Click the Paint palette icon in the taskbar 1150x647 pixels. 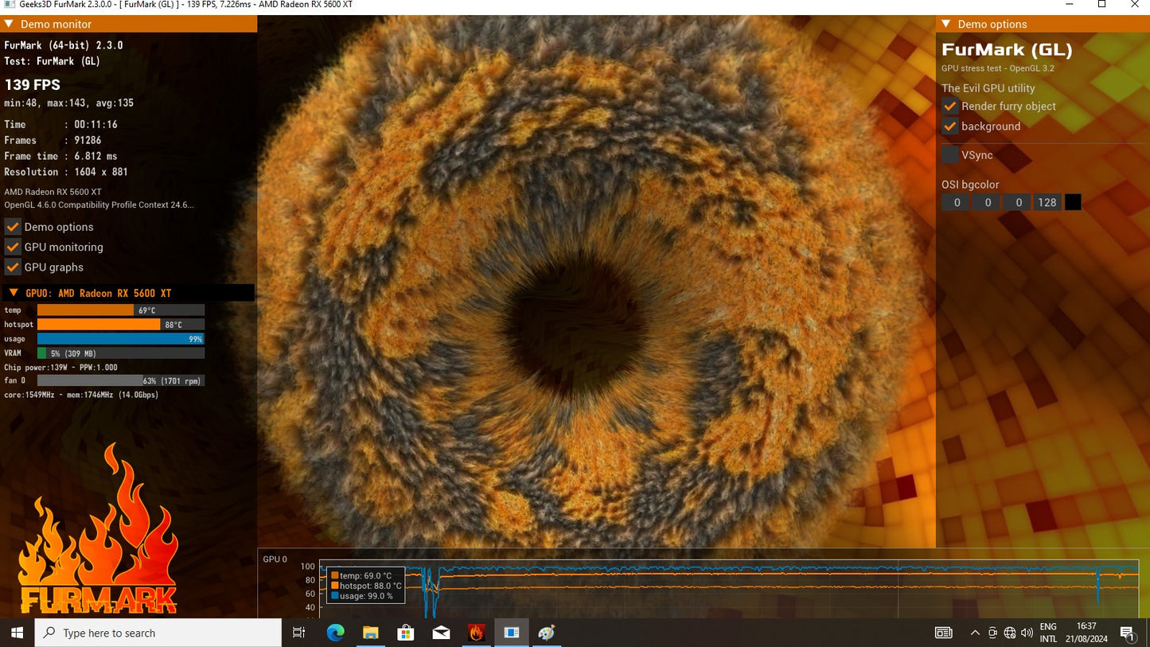pyautogui.click(x=547, y=633)
